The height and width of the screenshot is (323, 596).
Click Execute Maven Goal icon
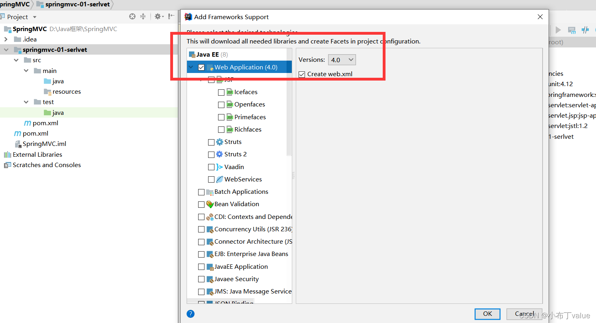tap(572, 30)
